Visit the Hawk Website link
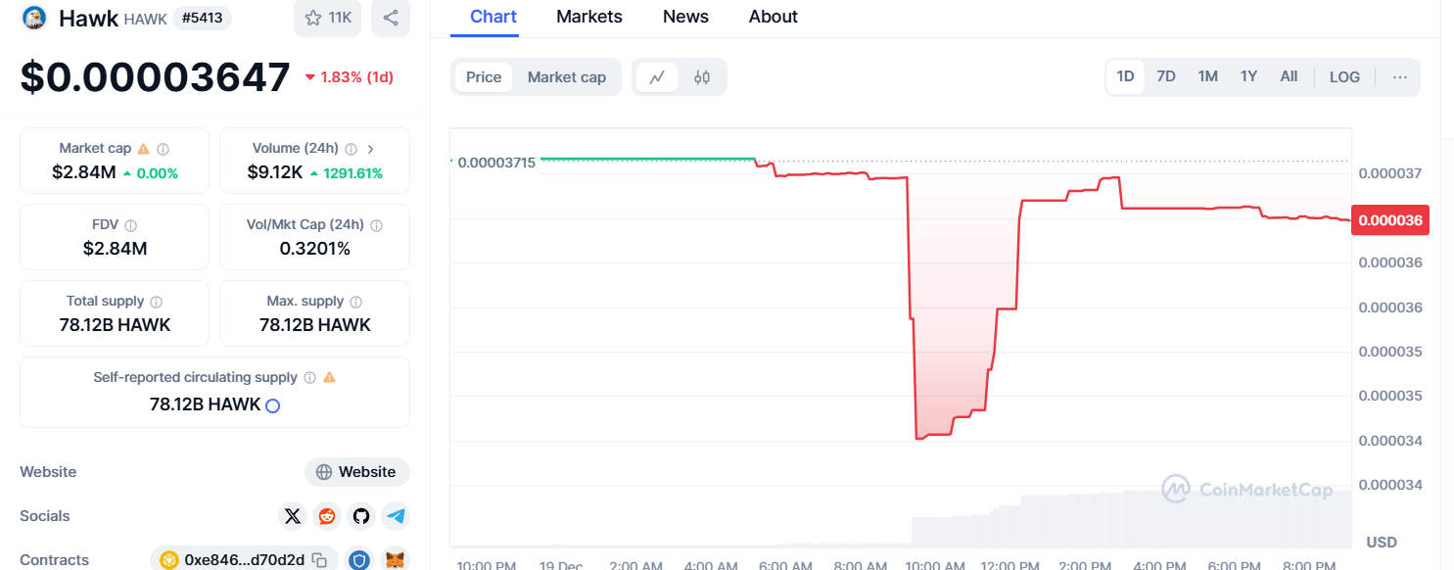The image size is (1454, 570). [357, 472]
